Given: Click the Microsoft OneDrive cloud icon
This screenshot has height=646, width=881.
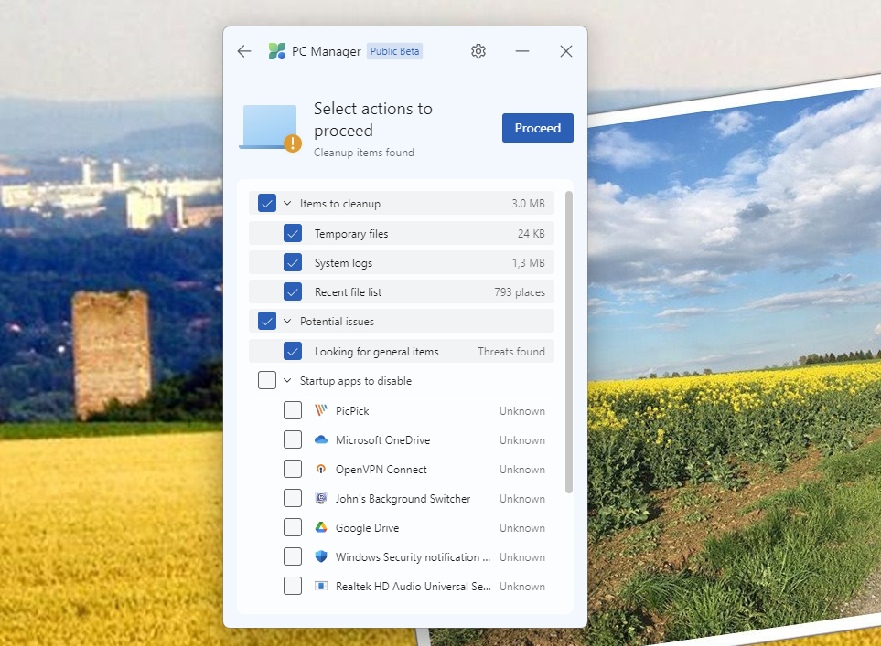Looking at the screenshot, I should coord(321,439).
